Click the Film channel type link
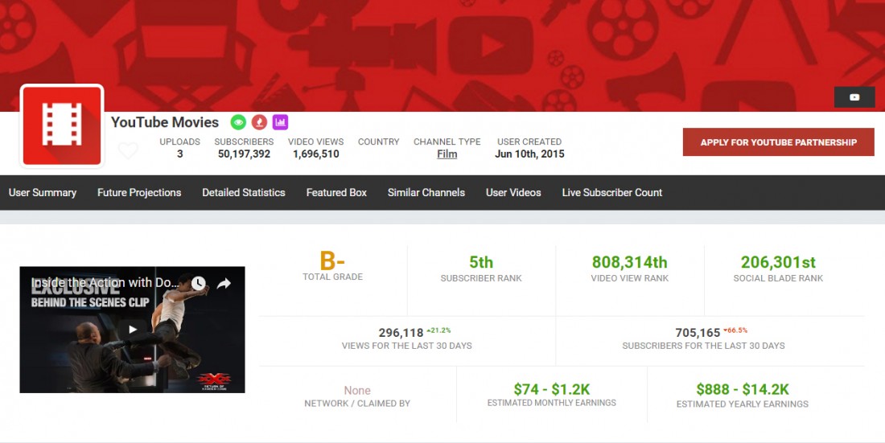The width and height of the screenshot is (885, 443). coord(447,154)
